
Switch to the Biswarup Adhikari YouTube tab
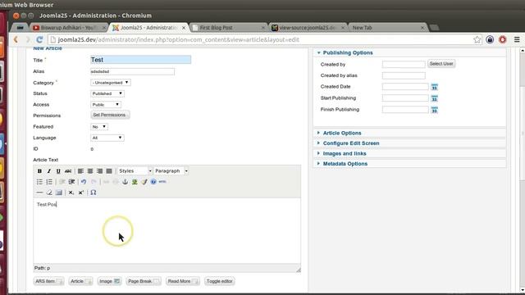point(69,27)
